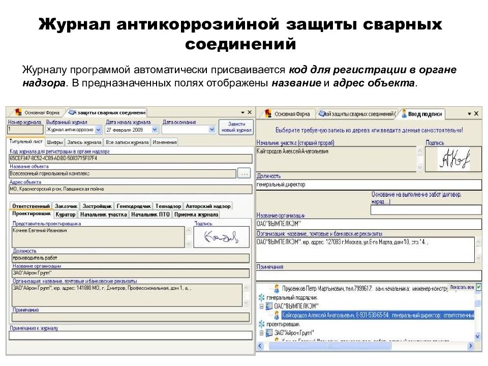The width and height of the screenshot is (488, 366).
Task: Click Адрес объекта field
Action: click(x=131, y=189)
